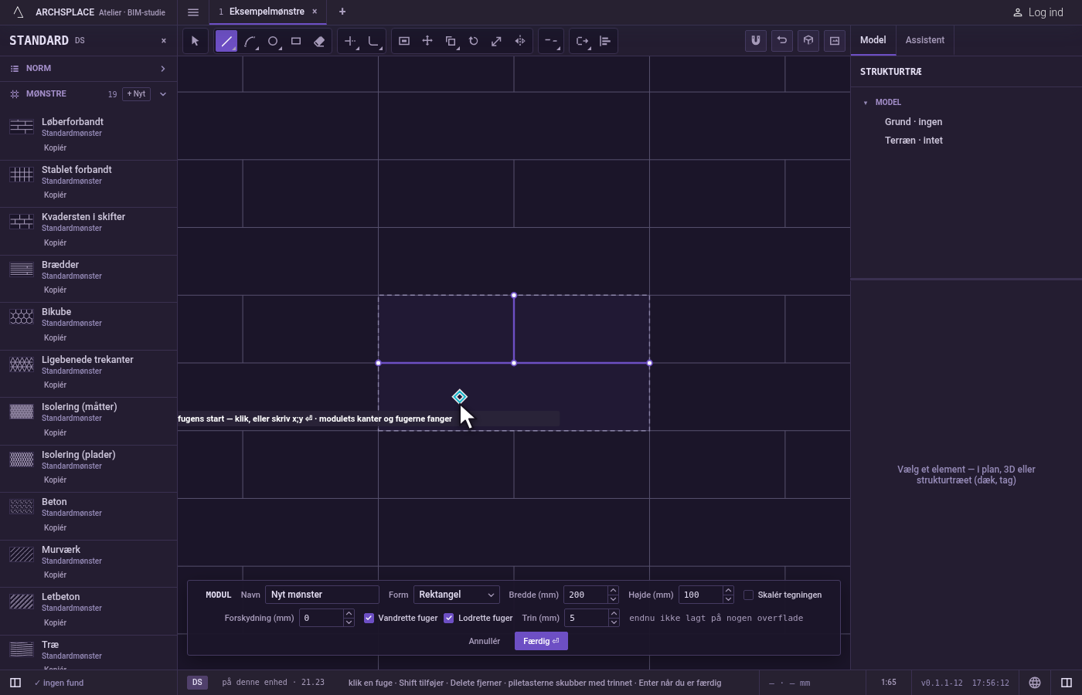The image size is (1082, 695).
Task: Collapse the MODEL tree node
Action: 866,102
